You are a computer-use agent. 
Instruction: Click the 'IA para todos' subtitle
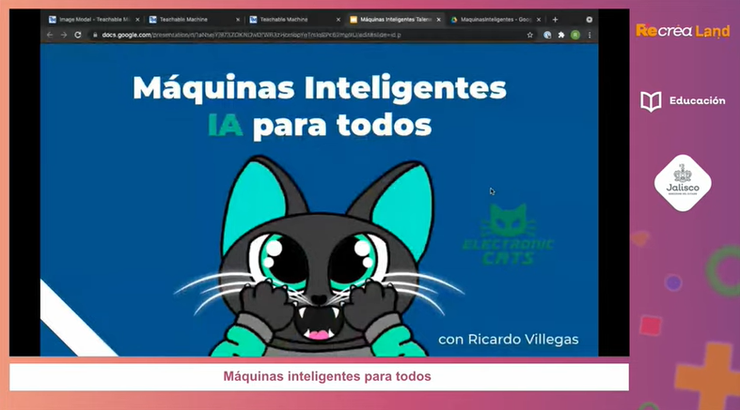click(x=320, y=125)
